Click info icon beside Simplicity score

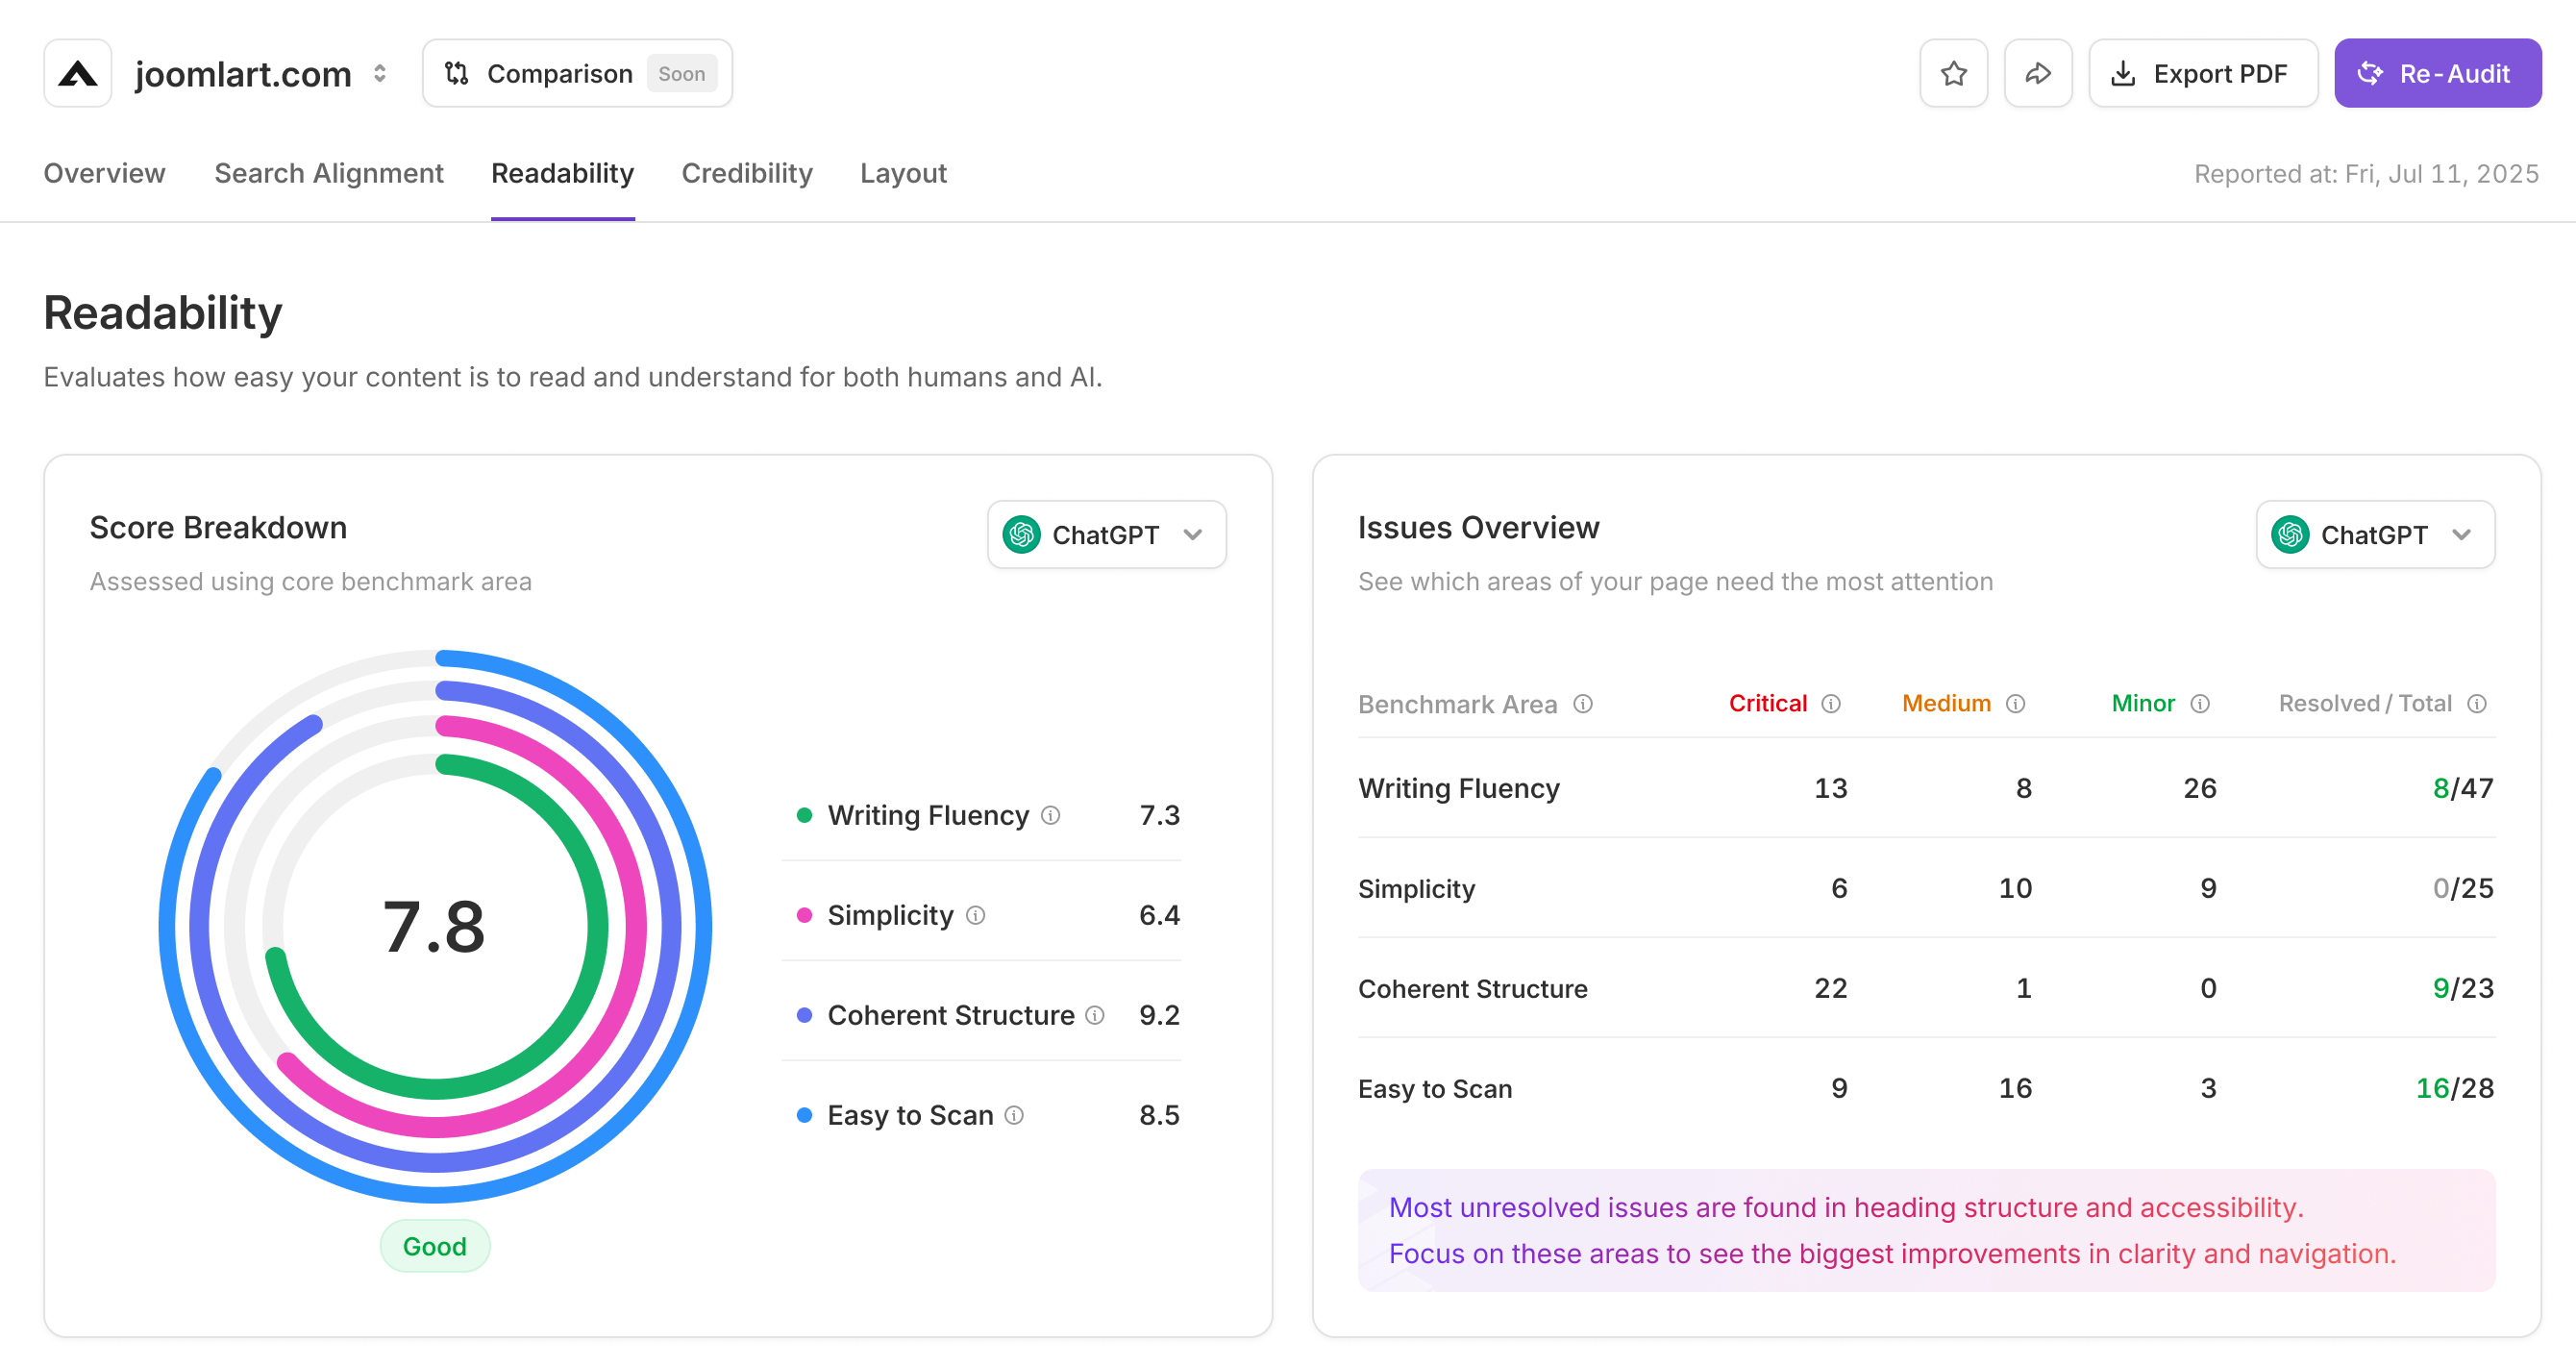(976, 915)
